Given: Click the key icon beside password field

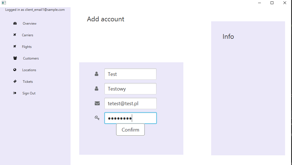Looking at the screenshot, I should point(97,118).
